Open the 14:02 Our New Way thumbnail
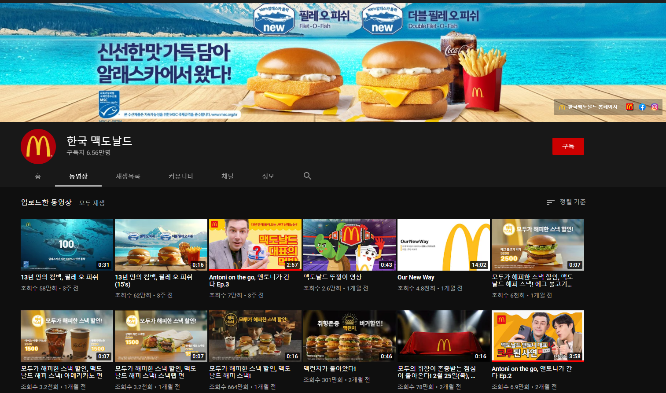Screen dimensions: 666x393 tap(444, 244)
